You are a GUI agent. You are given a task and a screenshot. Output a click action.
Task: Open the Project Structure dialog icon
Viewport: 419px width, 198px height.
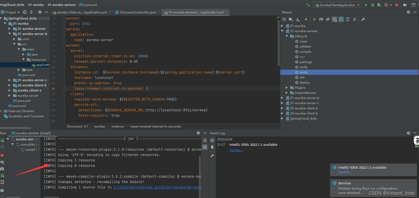pyautogui.click(x=405, y=5)
